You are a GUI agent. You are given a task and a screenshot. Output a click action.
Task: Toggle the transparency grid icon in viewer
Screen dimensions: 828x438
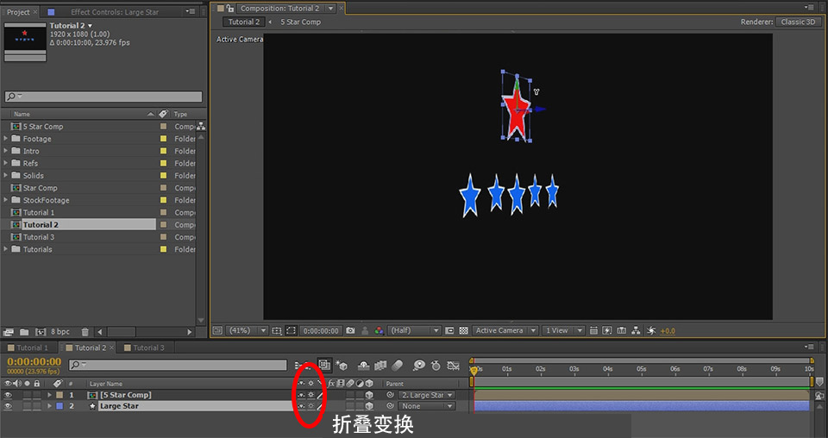[463, 330]
